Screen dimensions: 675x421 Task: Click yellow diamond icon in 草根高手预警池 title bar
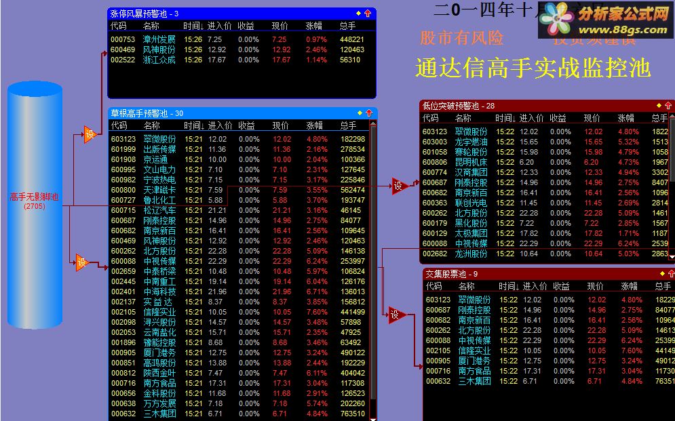360,113
